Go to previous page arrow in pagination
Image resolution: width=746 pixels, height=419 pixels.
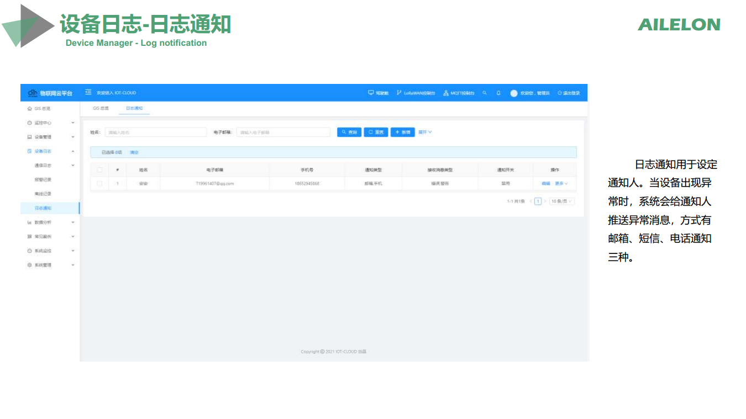[x=531, y=201]
